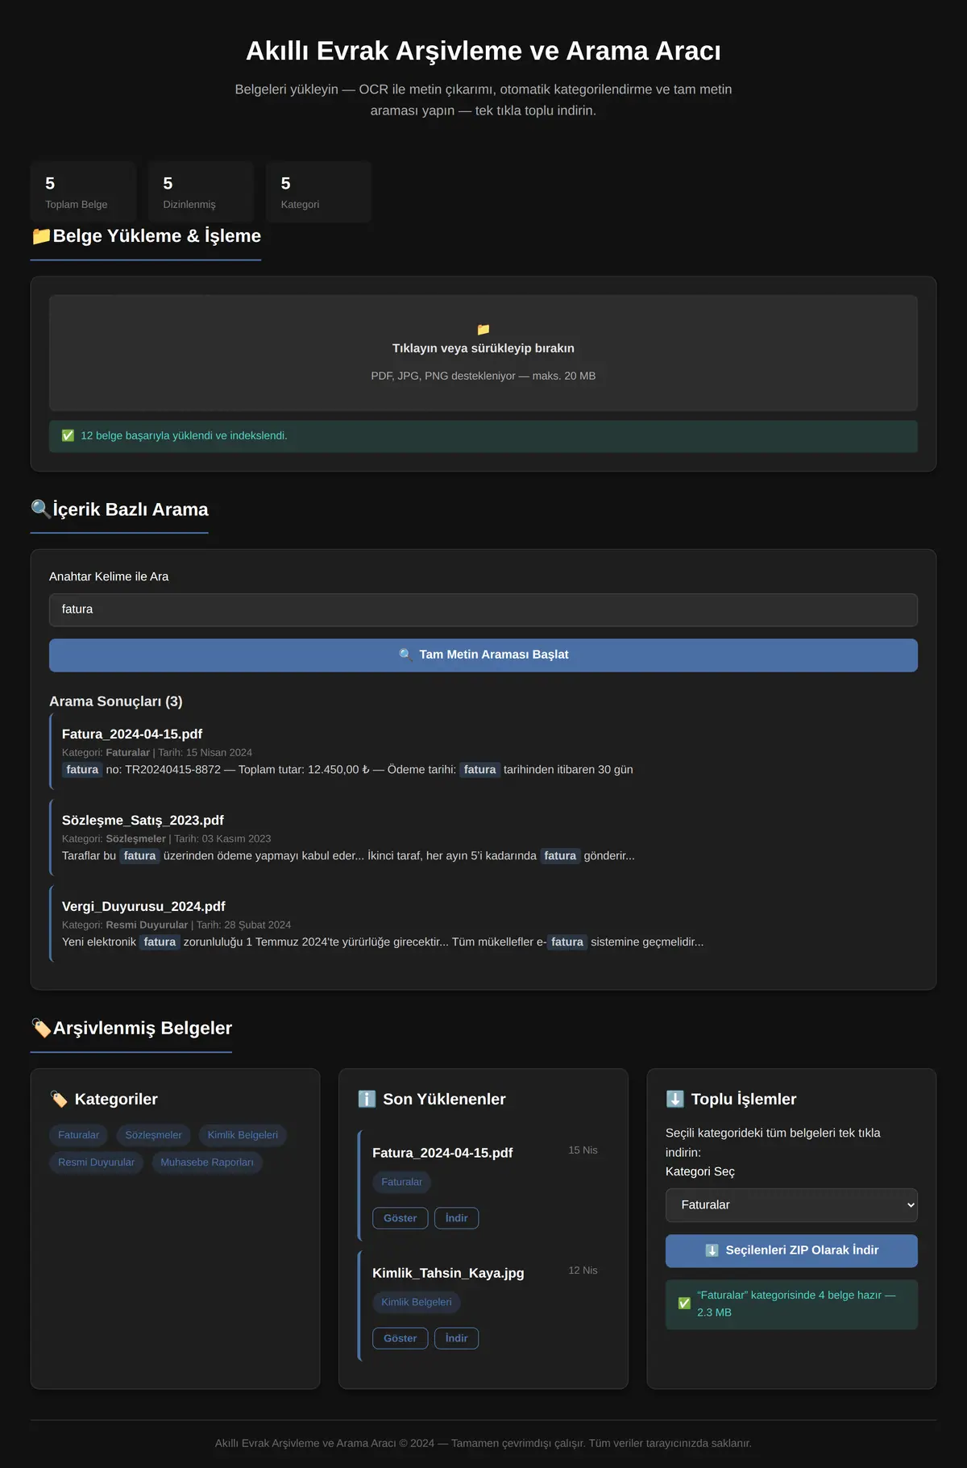The width and height of the screenshot is (967, 1468).
Task: Click the green checkmark in upload success message
Action: (x=68, y=436)
